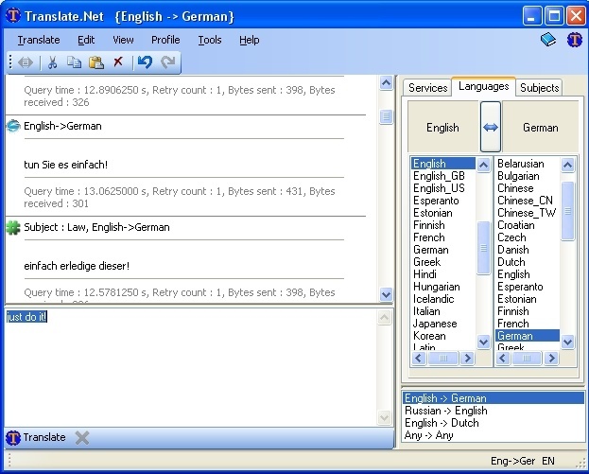Select Czech in target language list
Image resolution: width=589 pixels, height=474 pixels.
click(528, 237)
